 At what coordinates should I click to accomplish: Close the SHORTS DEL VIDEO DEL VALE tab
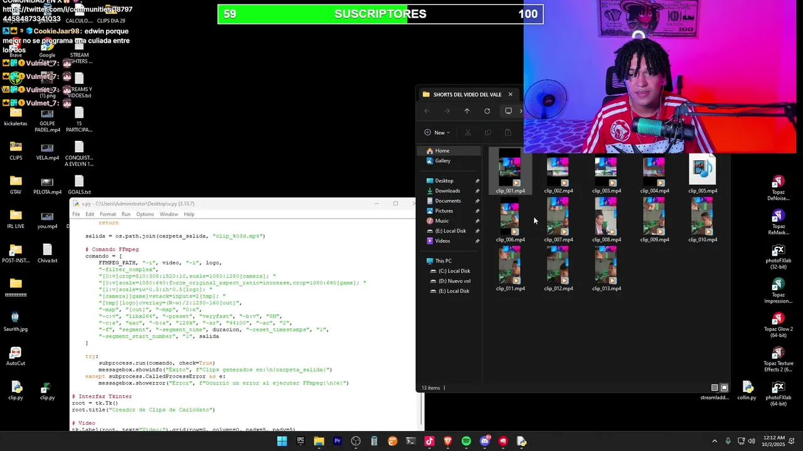tap(510, 95)
